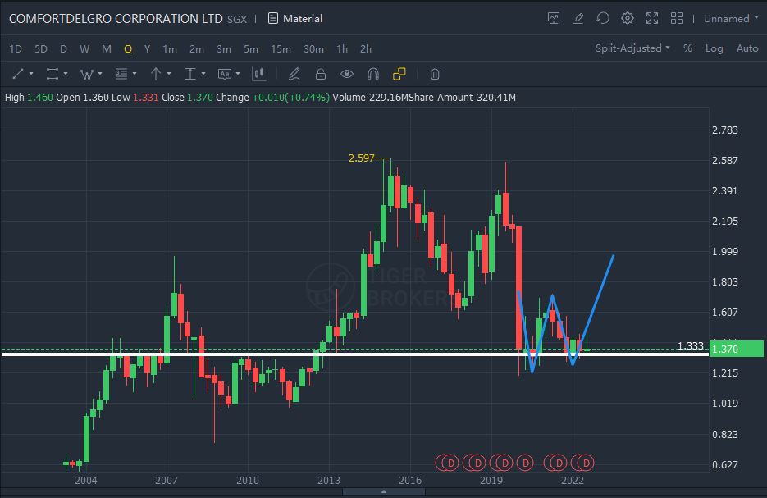This screenshot has width=767, height=498.
Task: Switch to 5m interval
Action: [251, 49]
